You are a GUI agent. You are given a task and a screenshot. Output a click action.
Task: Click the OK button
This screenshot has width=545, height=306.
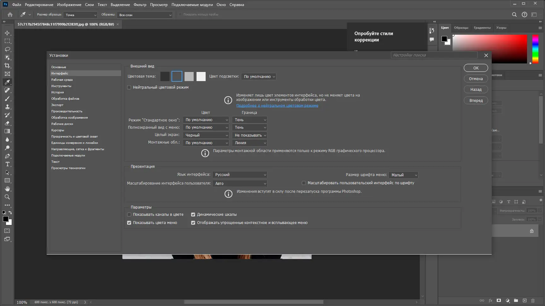click(476, 68)
